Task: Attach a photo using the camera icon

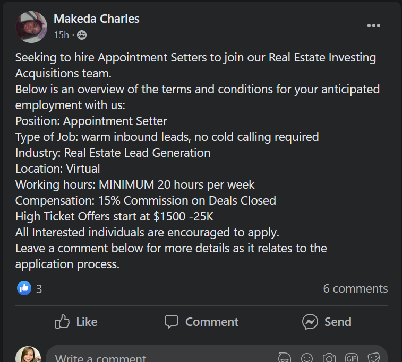Action: tap(329, 357)
